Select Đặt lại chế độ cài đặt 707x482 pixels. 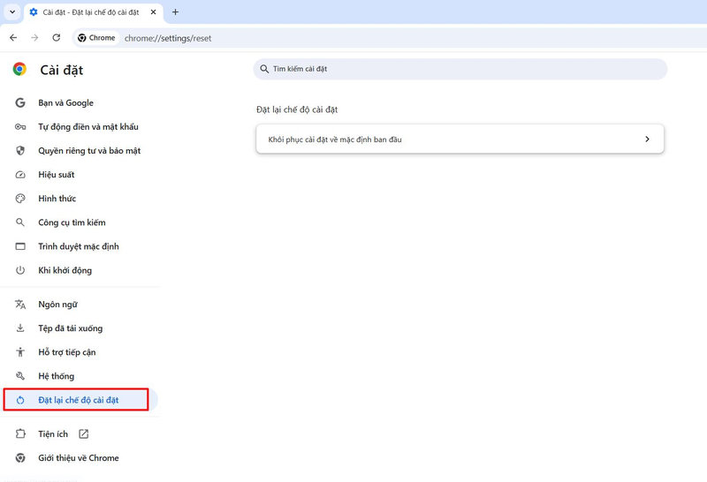79,400
